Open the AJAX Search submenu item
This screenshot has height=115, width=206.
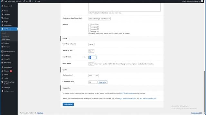(6, 39)
